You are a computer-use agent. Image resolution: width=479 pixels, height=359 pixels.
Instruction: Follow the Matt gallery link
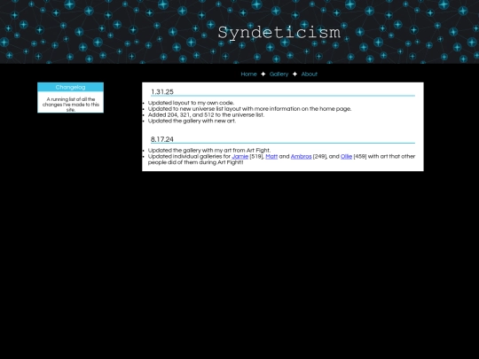(x=271, y=156)
